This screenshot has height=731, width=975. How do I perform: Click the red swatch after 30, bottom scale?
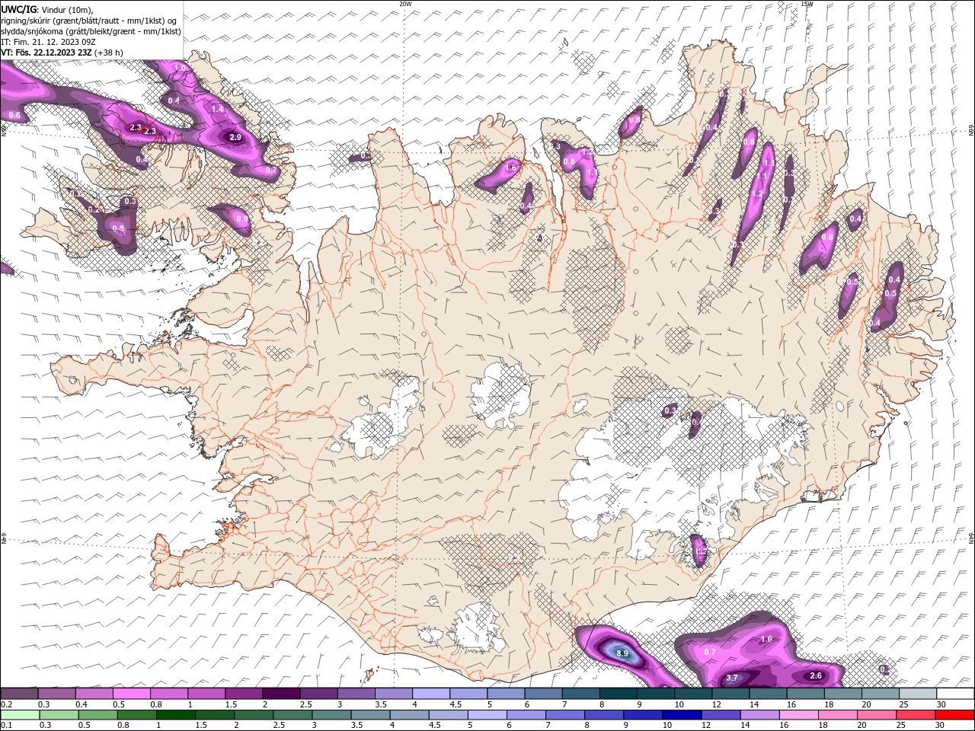955,715
